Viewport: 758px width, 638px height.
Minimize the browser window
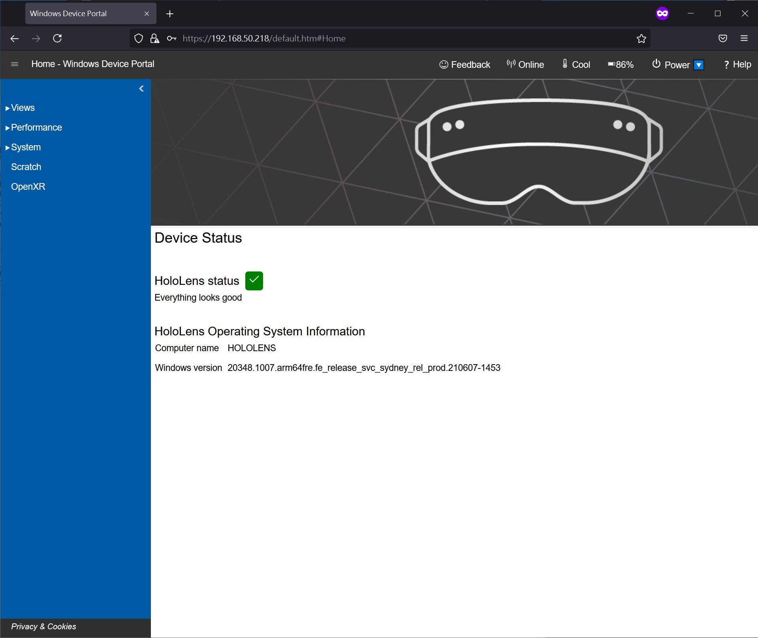[x=690, y=13]
